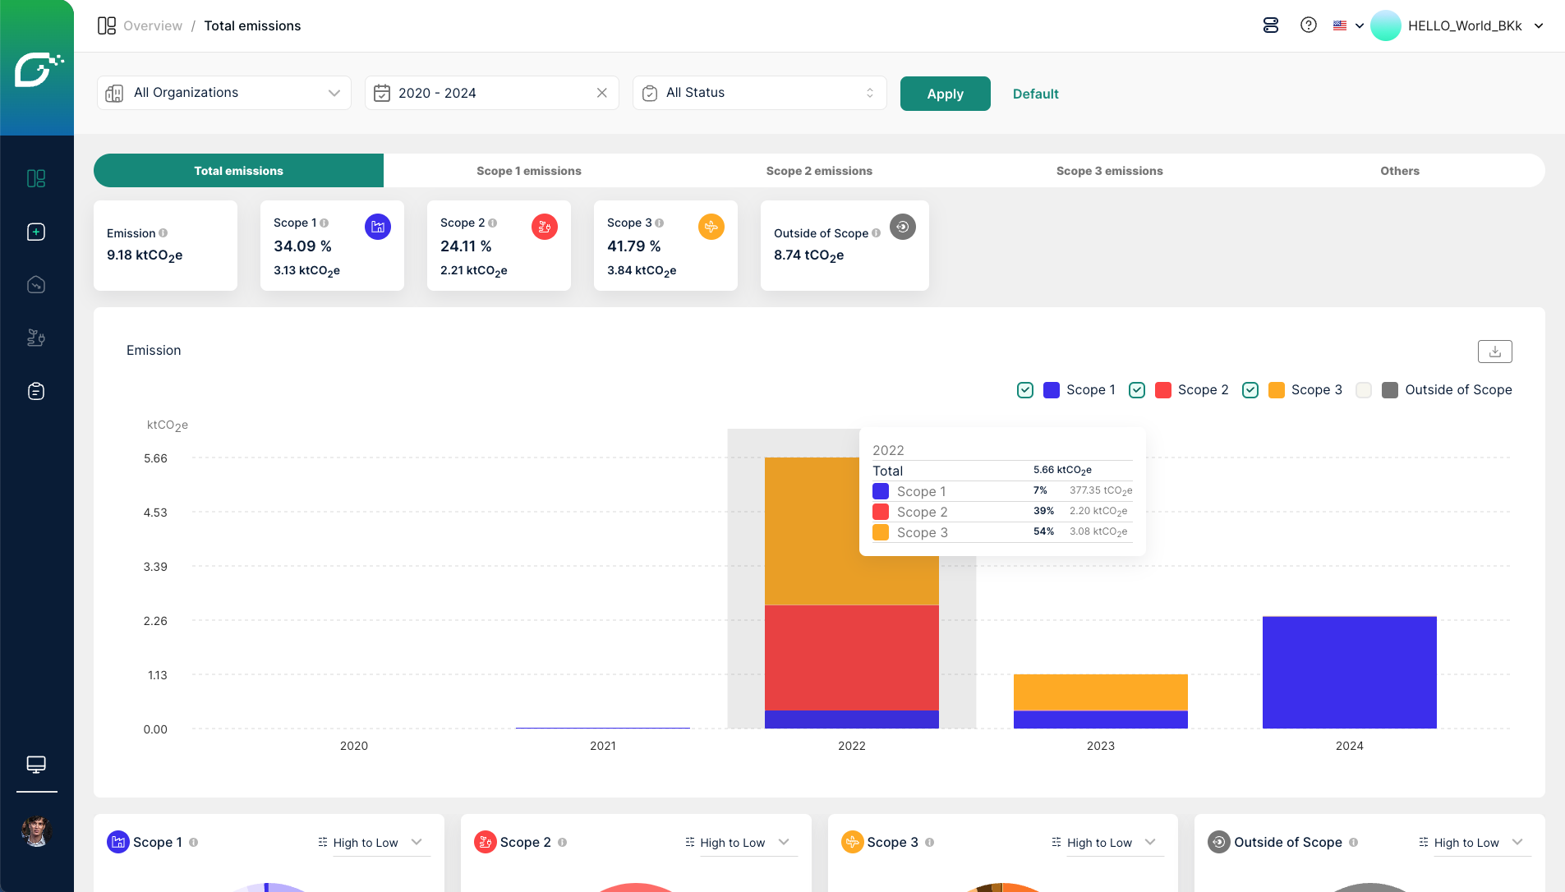This screenshot has height=892, width=1565.
Task: Clear the 2020 - 2024 date range
Action: click(x=602, y=93)
